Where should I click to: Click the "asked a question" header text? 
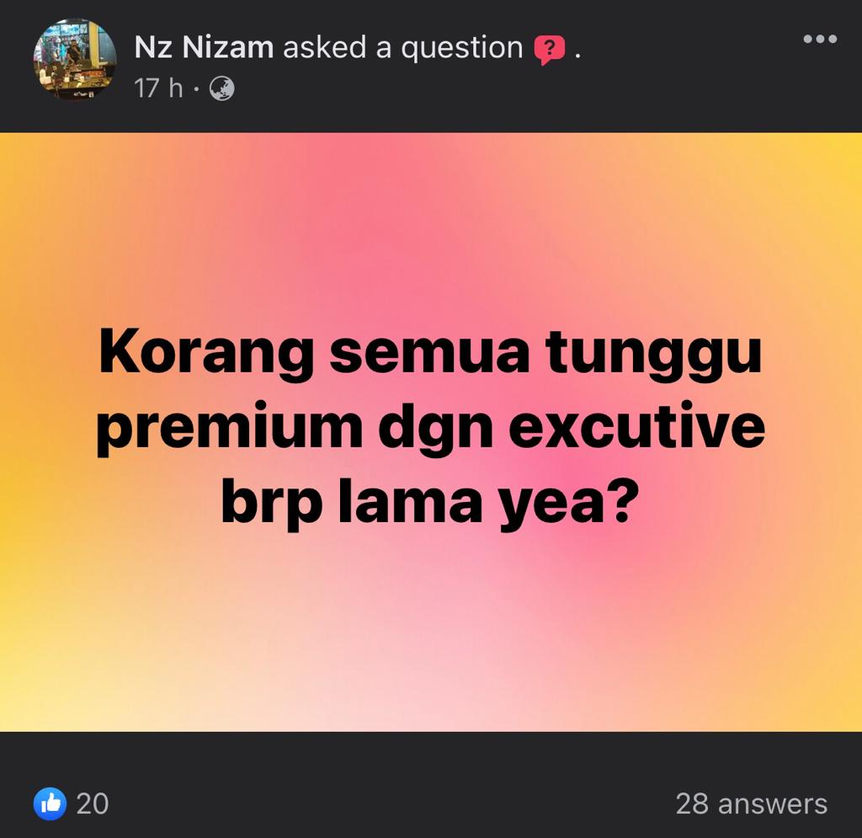coord(403,47)
